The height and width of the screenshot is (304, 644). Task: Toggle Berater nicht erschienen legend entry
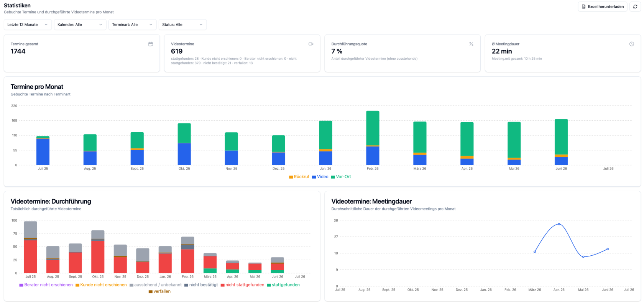(46, 285)
